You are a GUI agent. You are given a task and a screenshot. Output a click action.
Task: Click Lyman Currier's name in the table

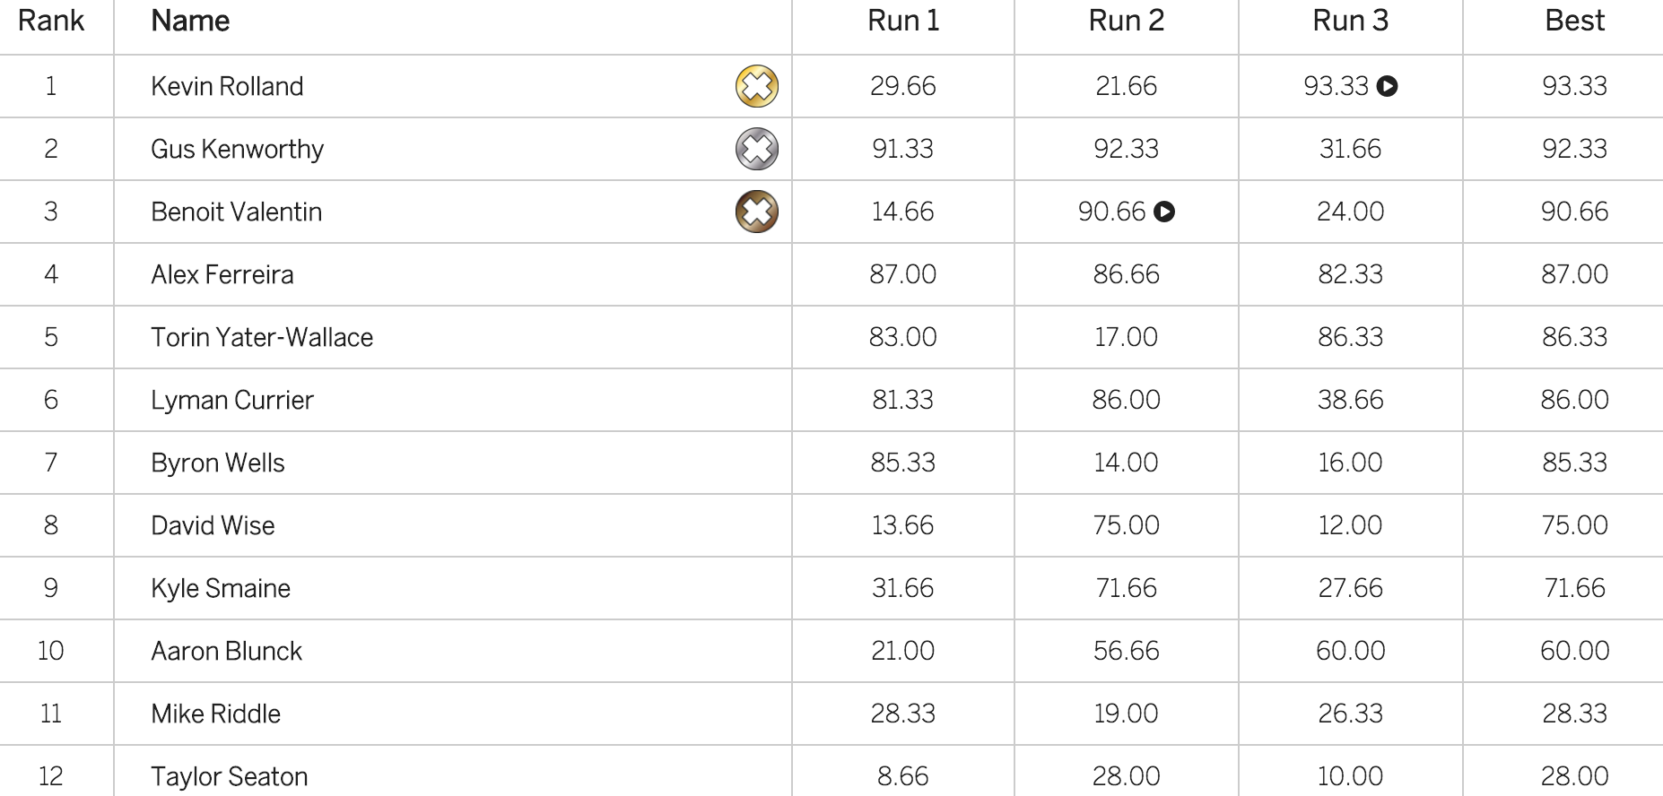232,400
